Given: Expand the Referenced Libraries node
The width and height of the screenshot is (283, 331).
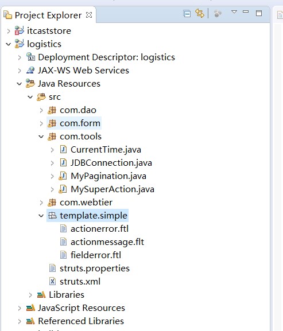Looking at the screenshot, I should click(x=20, y=321).
